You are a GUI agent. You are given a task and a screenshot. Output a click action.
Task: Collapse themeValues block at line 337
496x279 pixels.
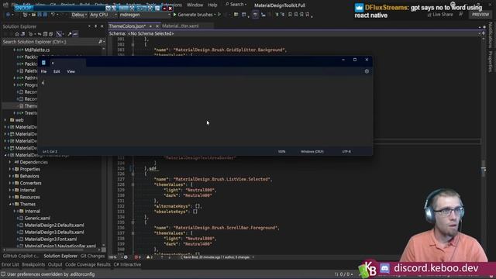(133, 233)
